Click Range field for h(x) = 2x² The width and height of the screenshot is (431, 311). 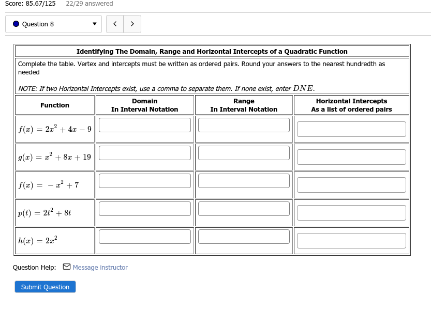[244, 237]
